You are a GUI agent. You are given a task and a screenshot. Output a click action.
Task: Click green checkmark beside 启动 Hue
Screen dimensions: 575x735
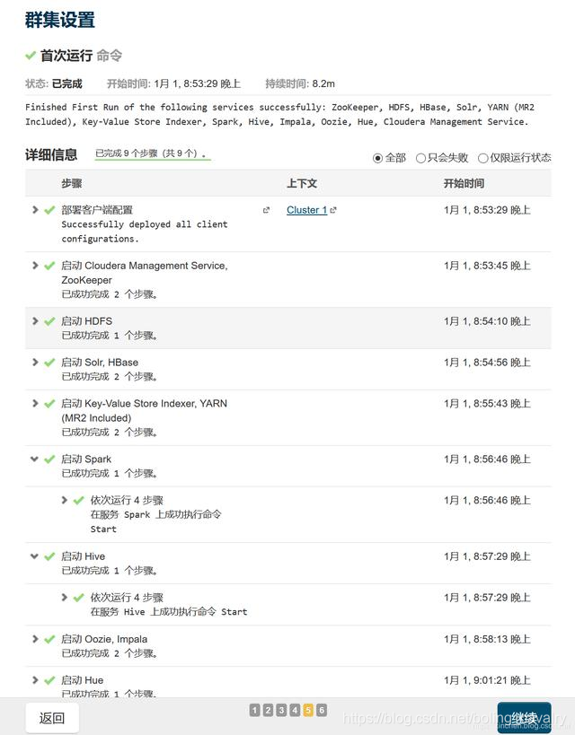coord(49,680)
